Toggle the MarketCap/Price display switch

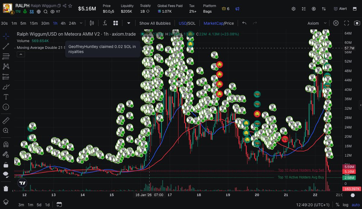pos(219,23)
